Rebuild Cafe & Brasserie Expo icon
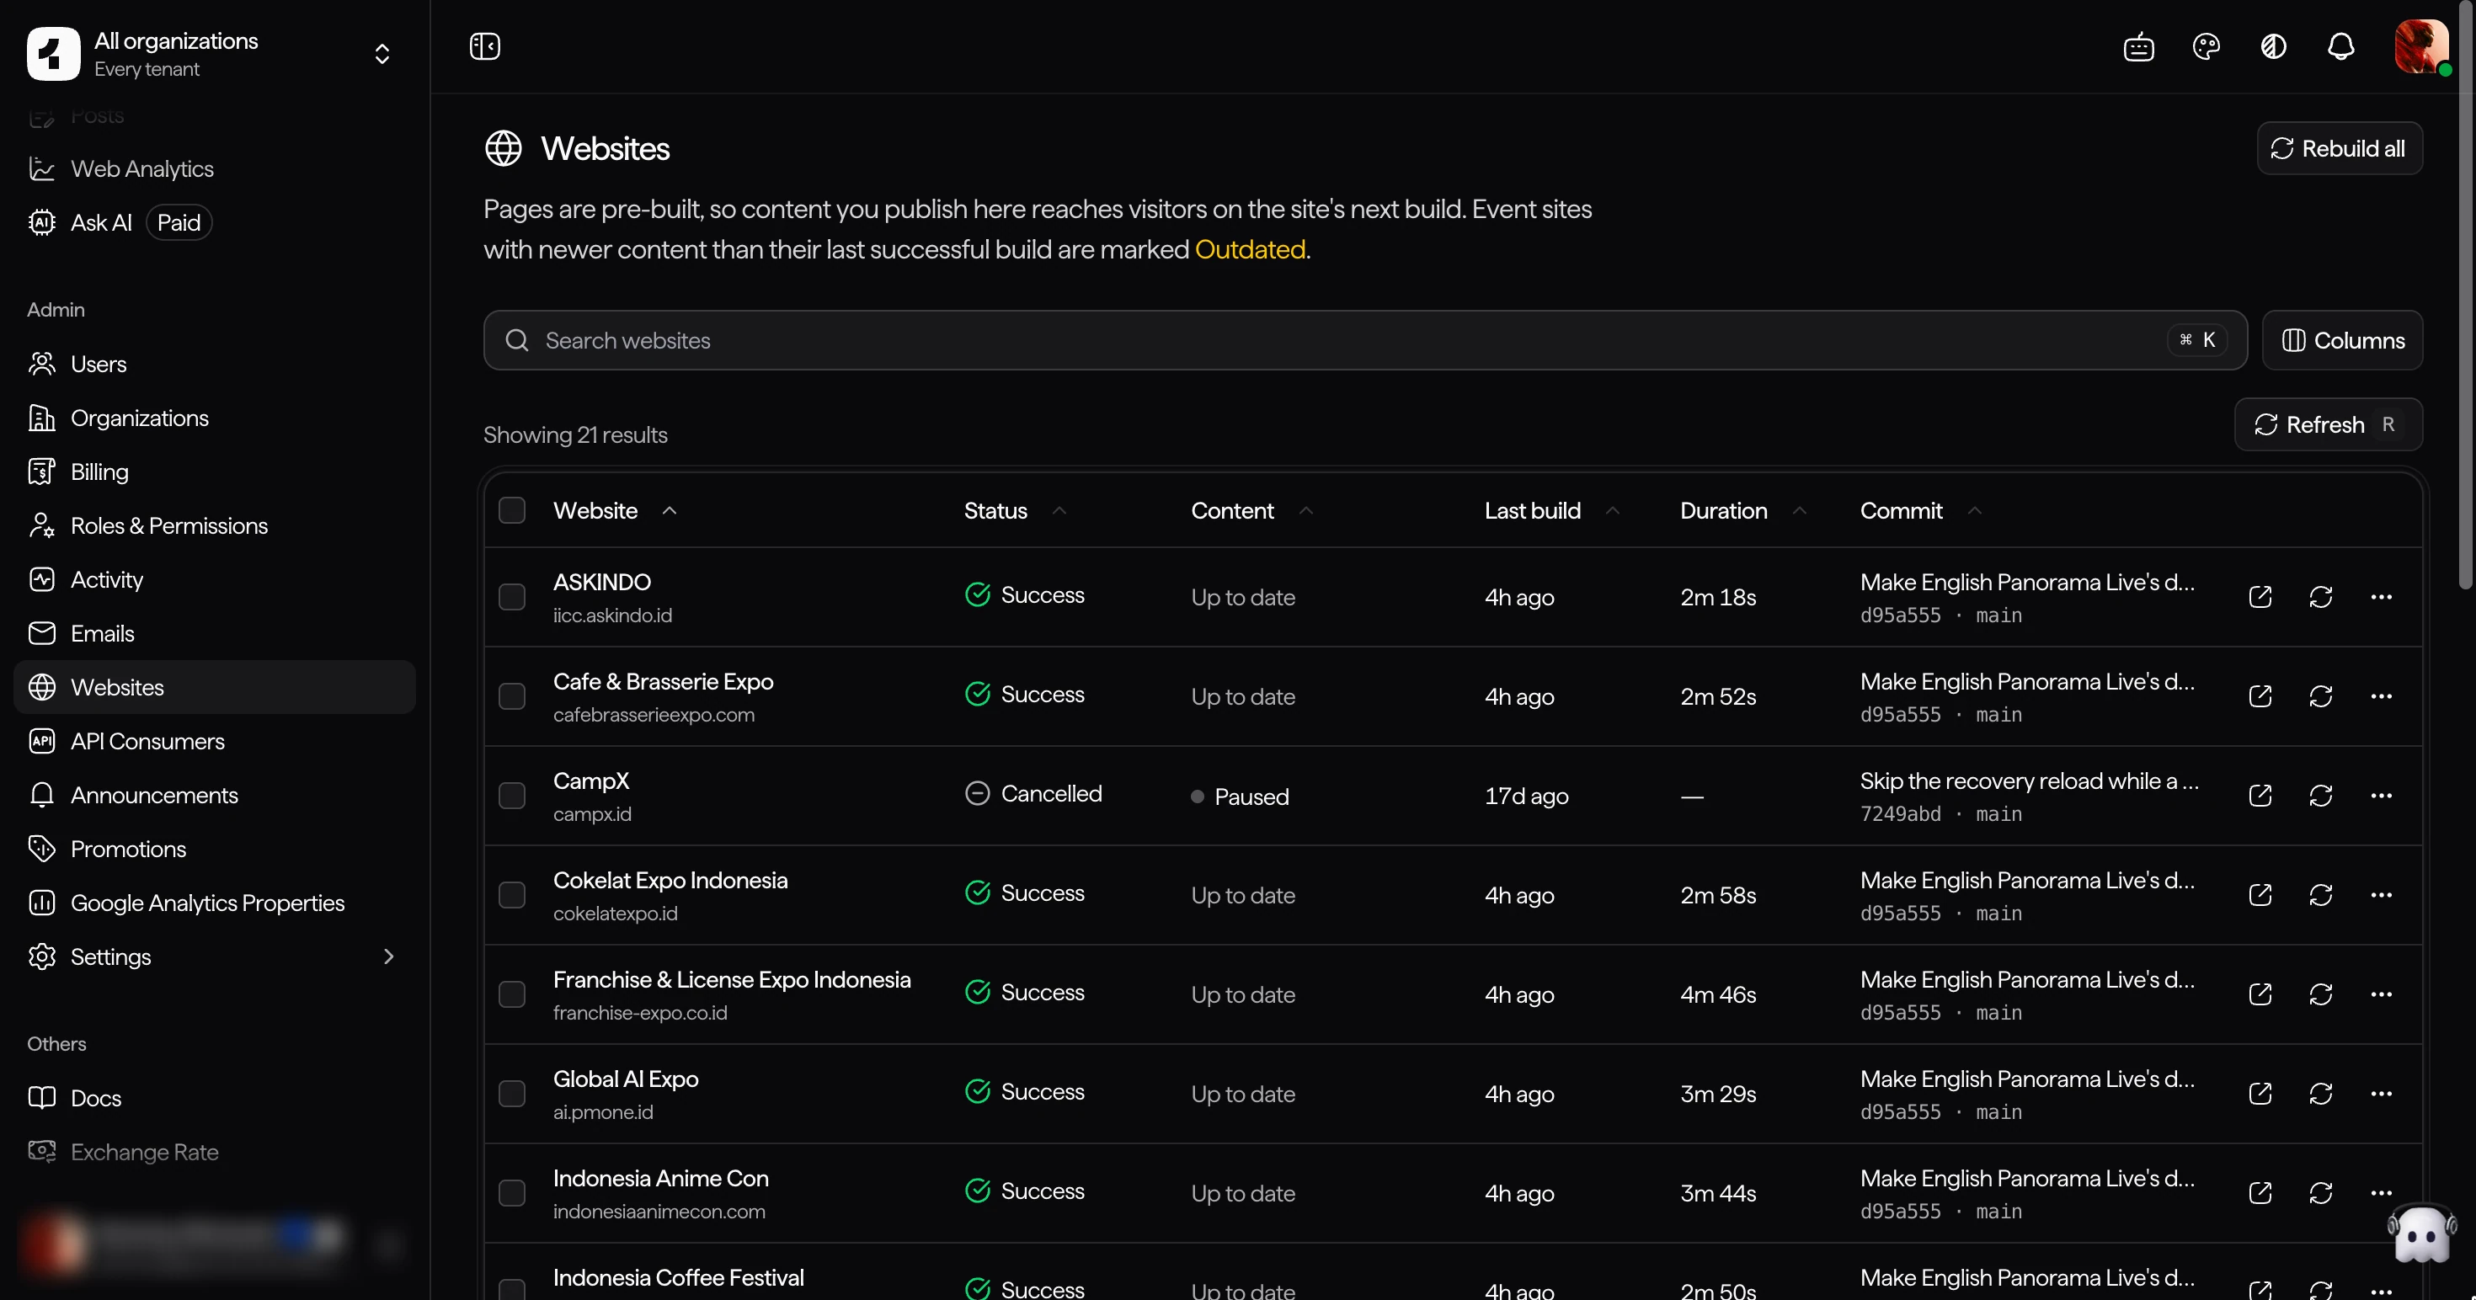Image resolution: width=2476 pixels, height=1300 pixels. click(x=2320, y=695)
